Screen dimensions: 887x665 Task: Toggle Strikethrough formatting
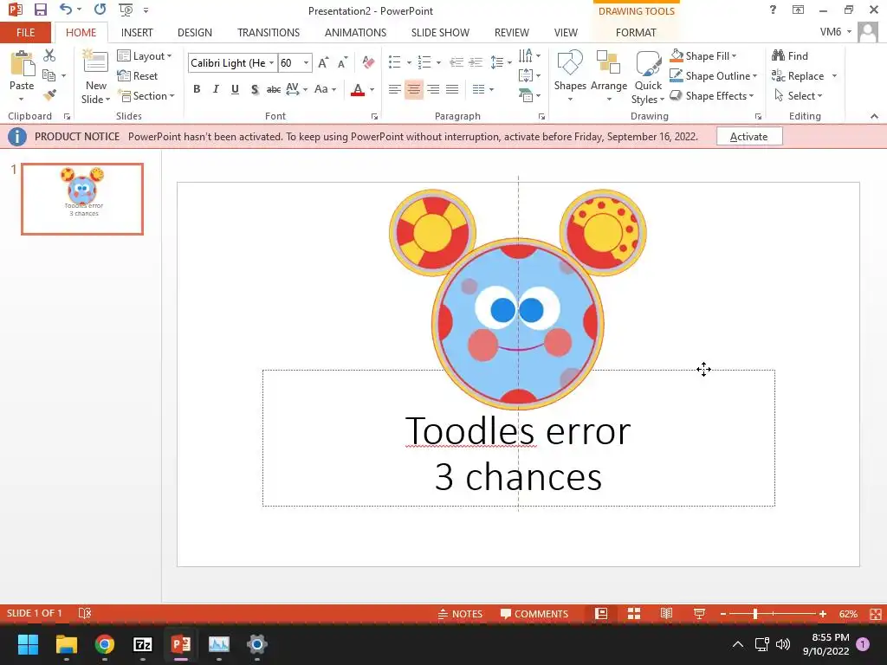[x=274, y=89]
